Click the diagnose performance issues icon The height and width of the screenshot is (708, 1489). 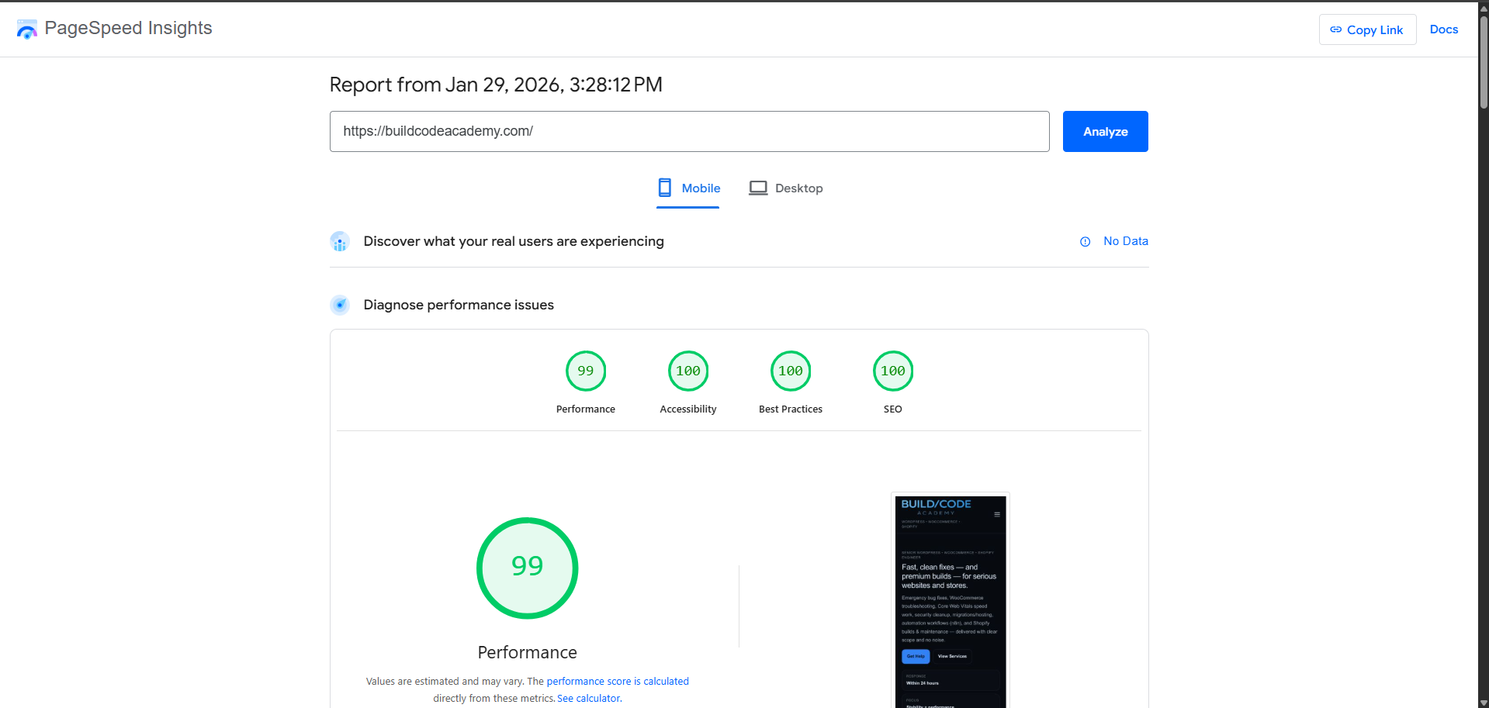(x=340, y=305)
